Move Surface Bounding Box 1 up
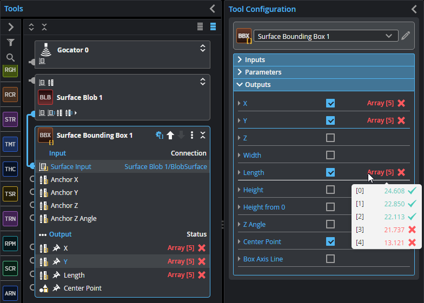This screenshot has height=303, width=424. click(x=170, y=136)
